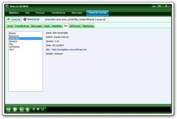Click the black player progress bar
This screenshot has height=119, width=177.
108,109
